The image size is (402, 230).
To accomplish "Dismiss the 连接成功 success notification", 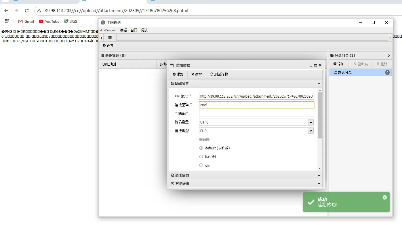I will point(384,197).
